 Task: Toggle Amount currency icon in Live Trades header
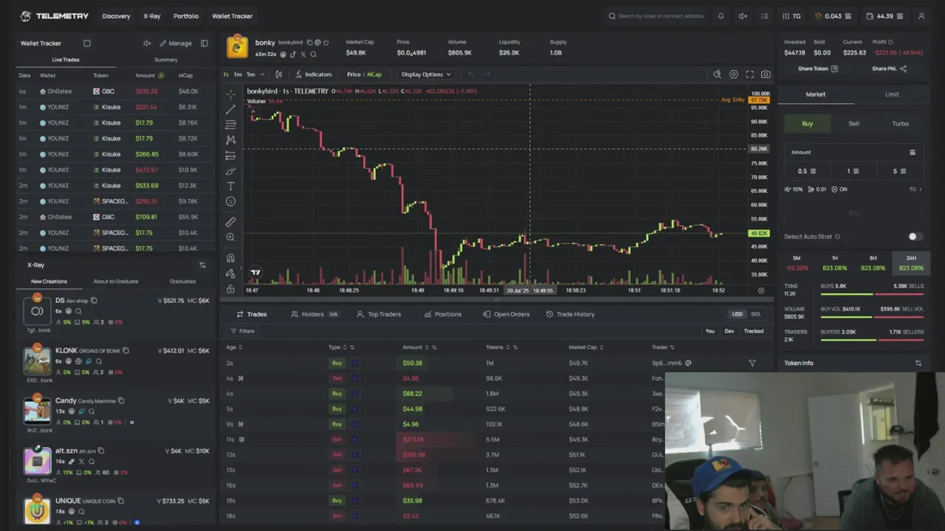[161, 75]
